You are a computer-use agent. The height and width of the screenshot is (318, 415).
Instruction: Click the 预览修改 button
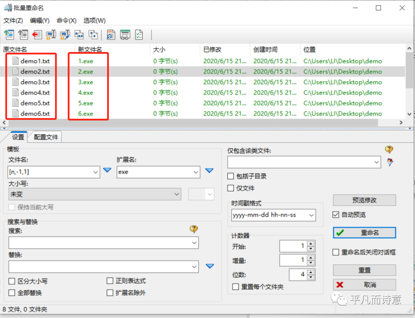364,200
